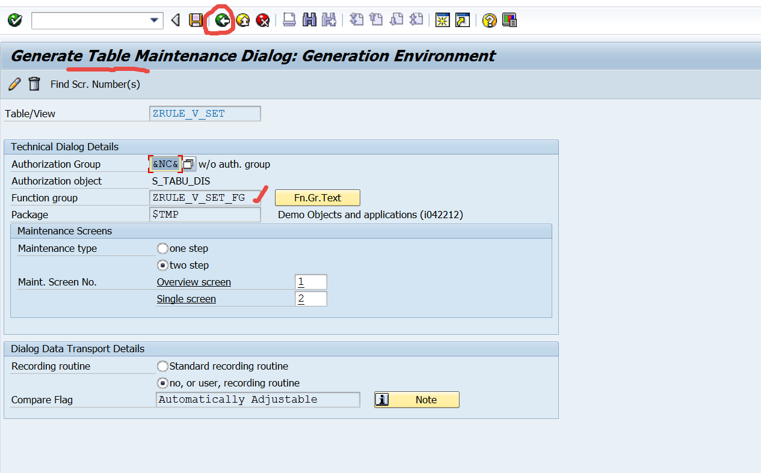Screen dimensions: 761x473
Task: Click the Note info button
Action: point(417,400)
